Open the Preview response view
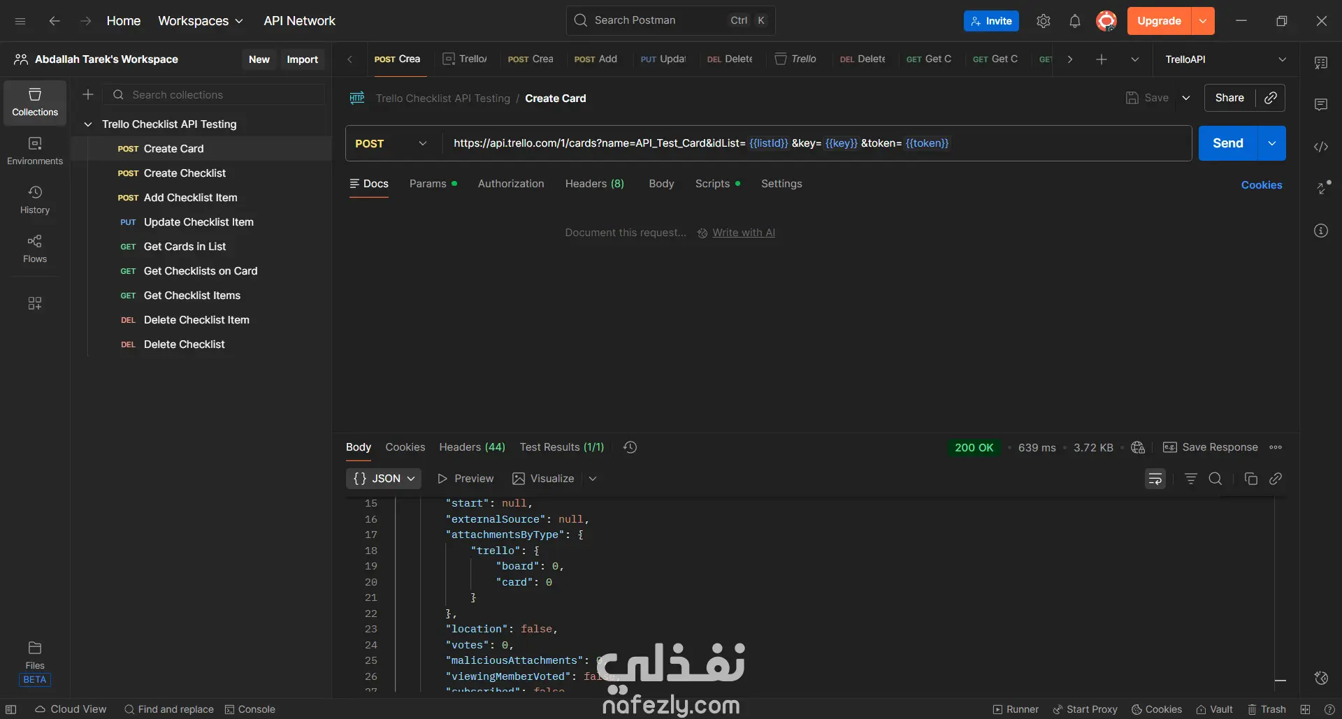Screen dimensions: 1342x719 pos(465,479)
